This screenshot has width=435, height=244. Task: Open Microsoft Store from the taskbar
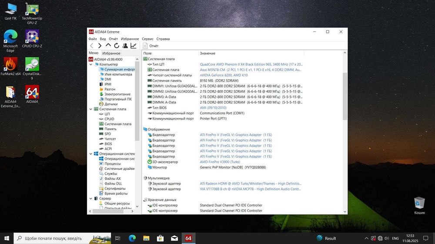click(x=160, y=238)
